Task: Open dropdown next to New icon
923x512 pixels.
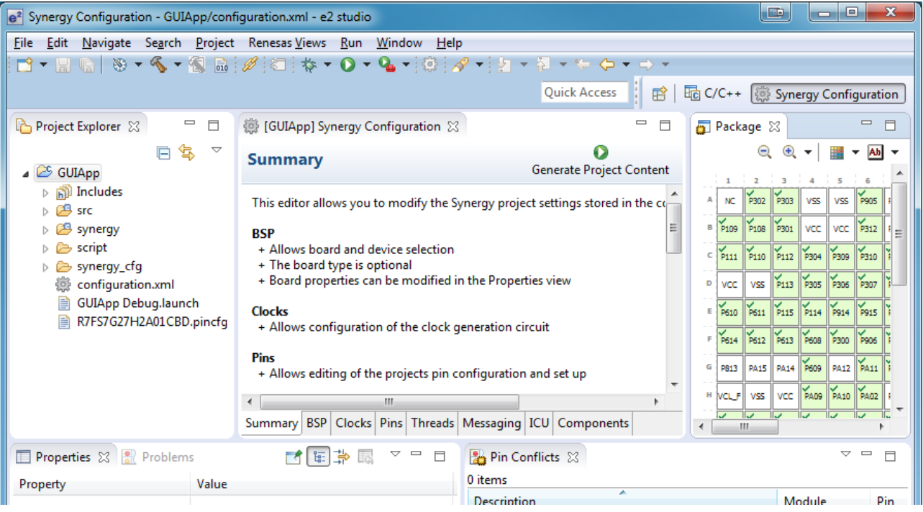Action: tap(43, 65)
